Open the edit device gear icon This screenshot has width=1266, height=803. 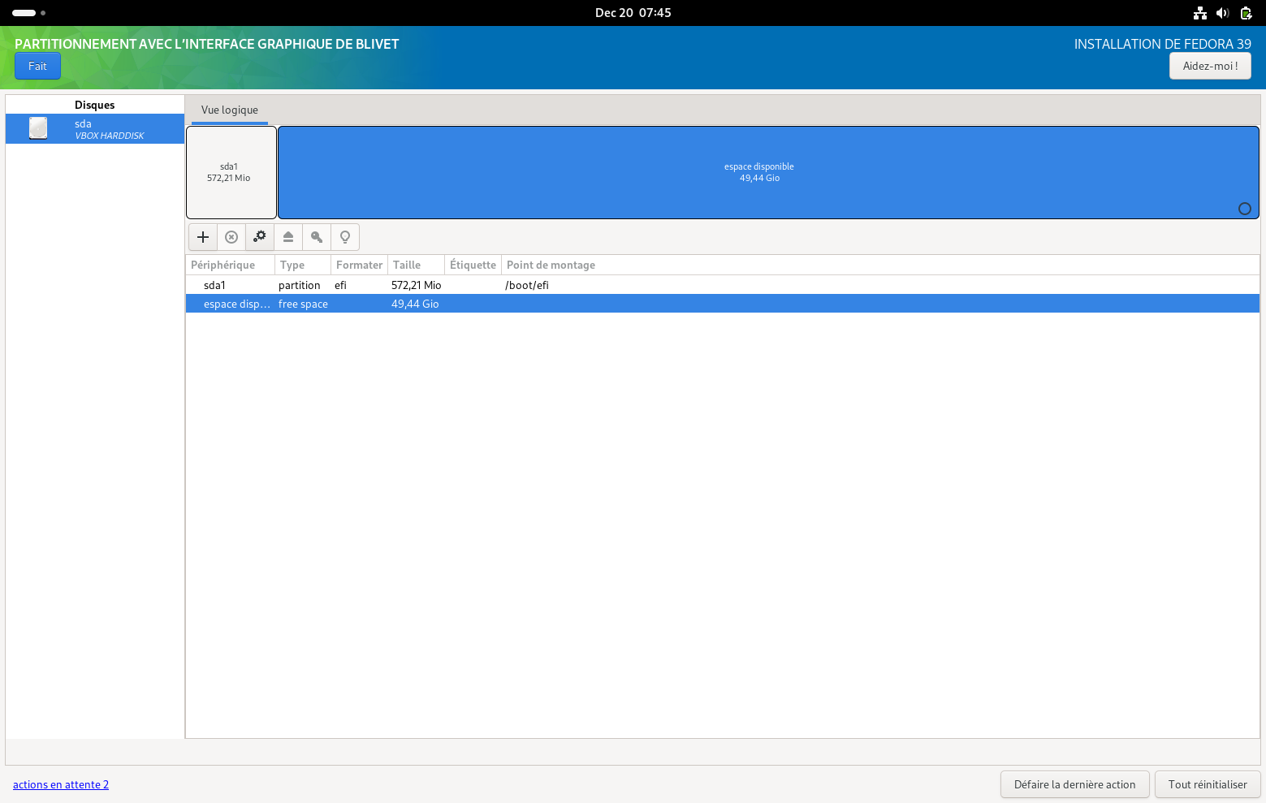tap(260, 237)
